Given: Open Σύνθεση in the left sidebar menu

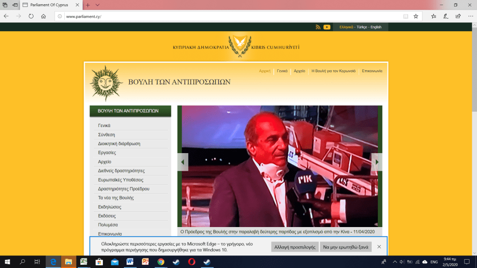Looking at the screenshot, I should (106, 134).
